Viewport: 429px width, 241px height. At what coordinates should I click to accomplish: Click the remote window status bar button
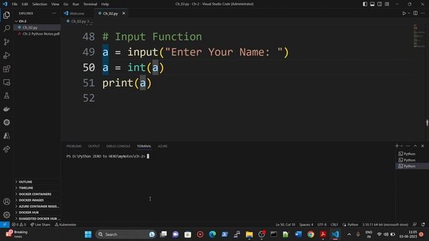point(5,225)
